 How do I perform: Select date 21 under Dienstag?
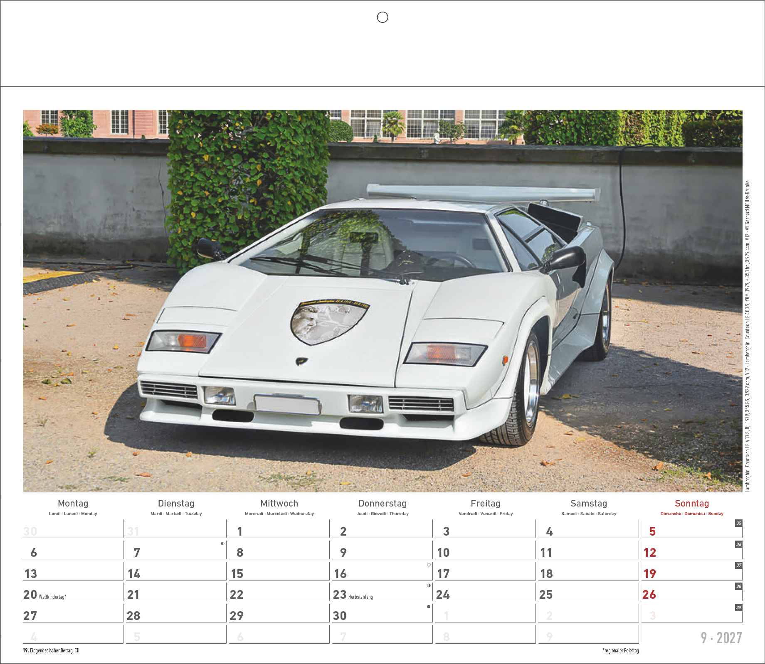(x=133, y=595)
